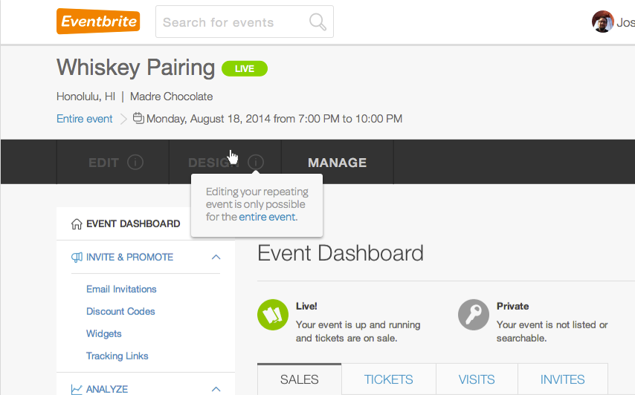
Task: Click the 'Madre Chocolate' venue text
Action: (x=171, y=97)
